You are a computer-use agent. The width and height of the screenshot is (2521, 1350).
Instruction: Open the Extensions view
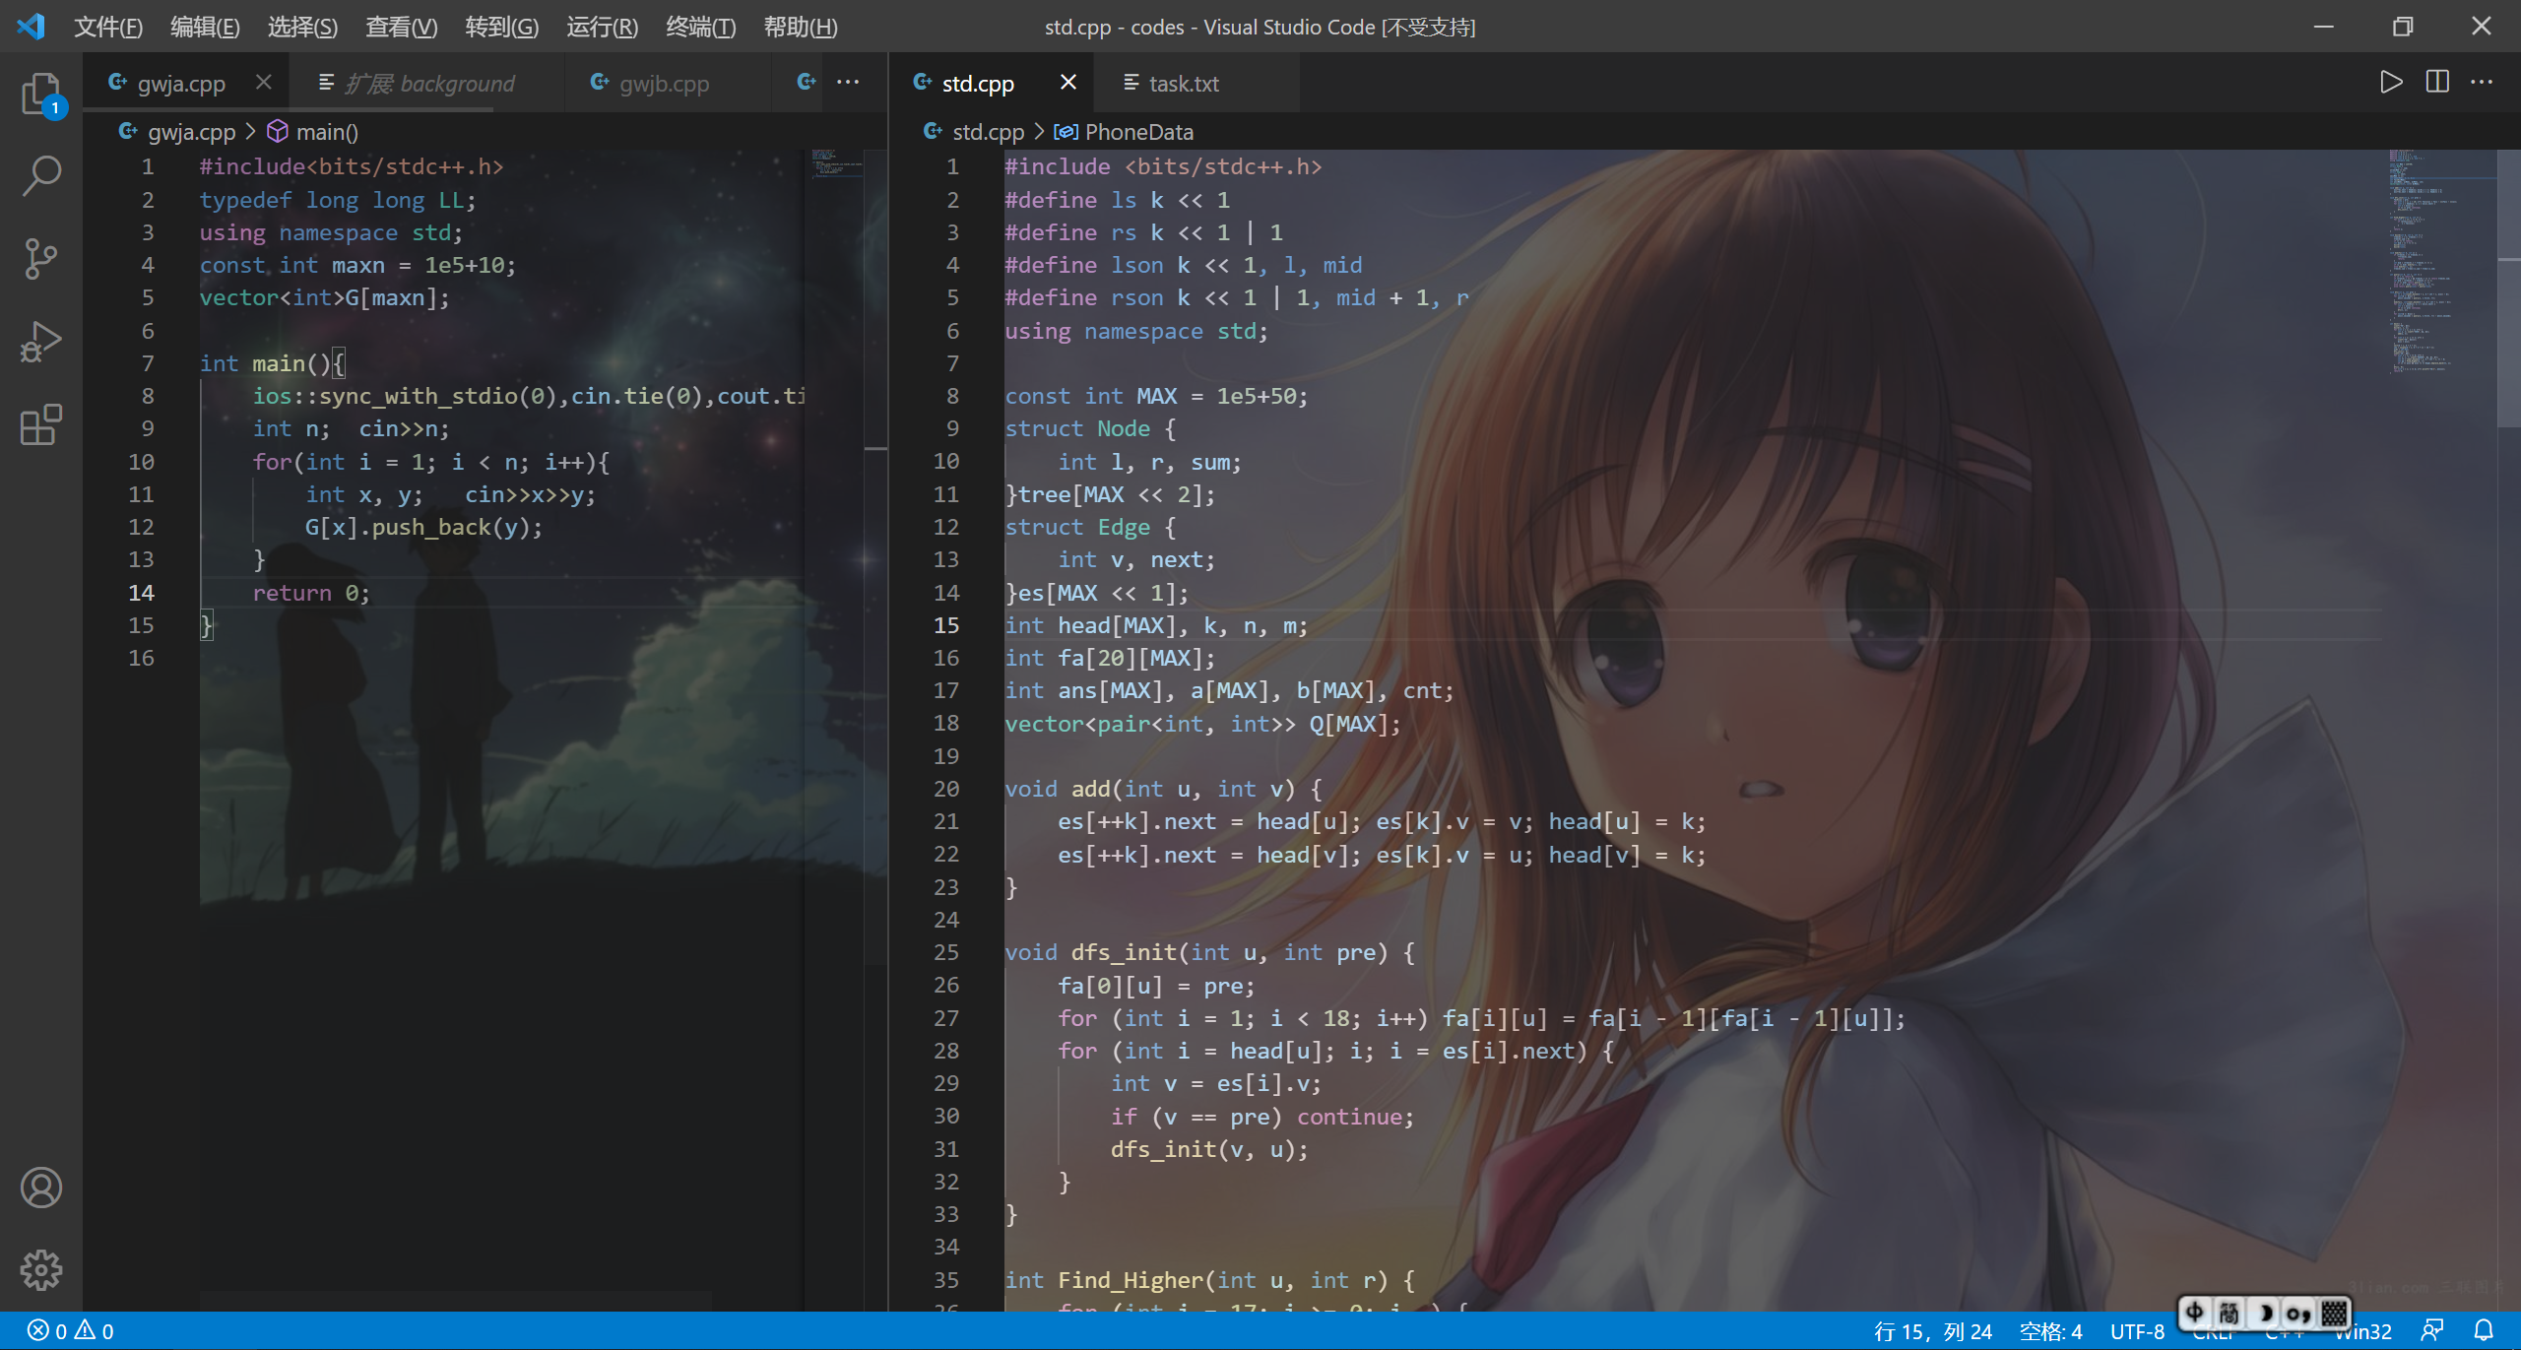coord(41,424)
